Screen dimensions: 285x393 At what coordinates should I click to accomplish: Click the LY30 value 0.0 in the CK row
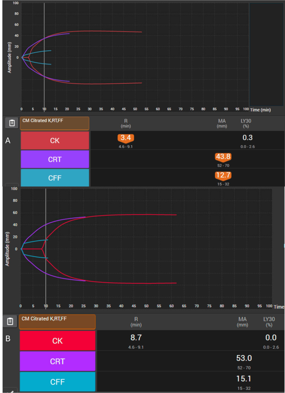point(271,337)
